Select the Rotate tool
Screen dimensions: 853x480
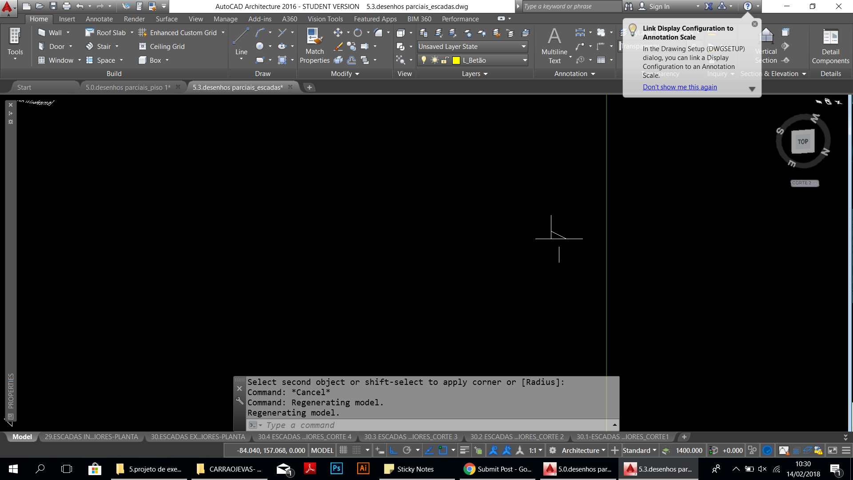point(358,32)
